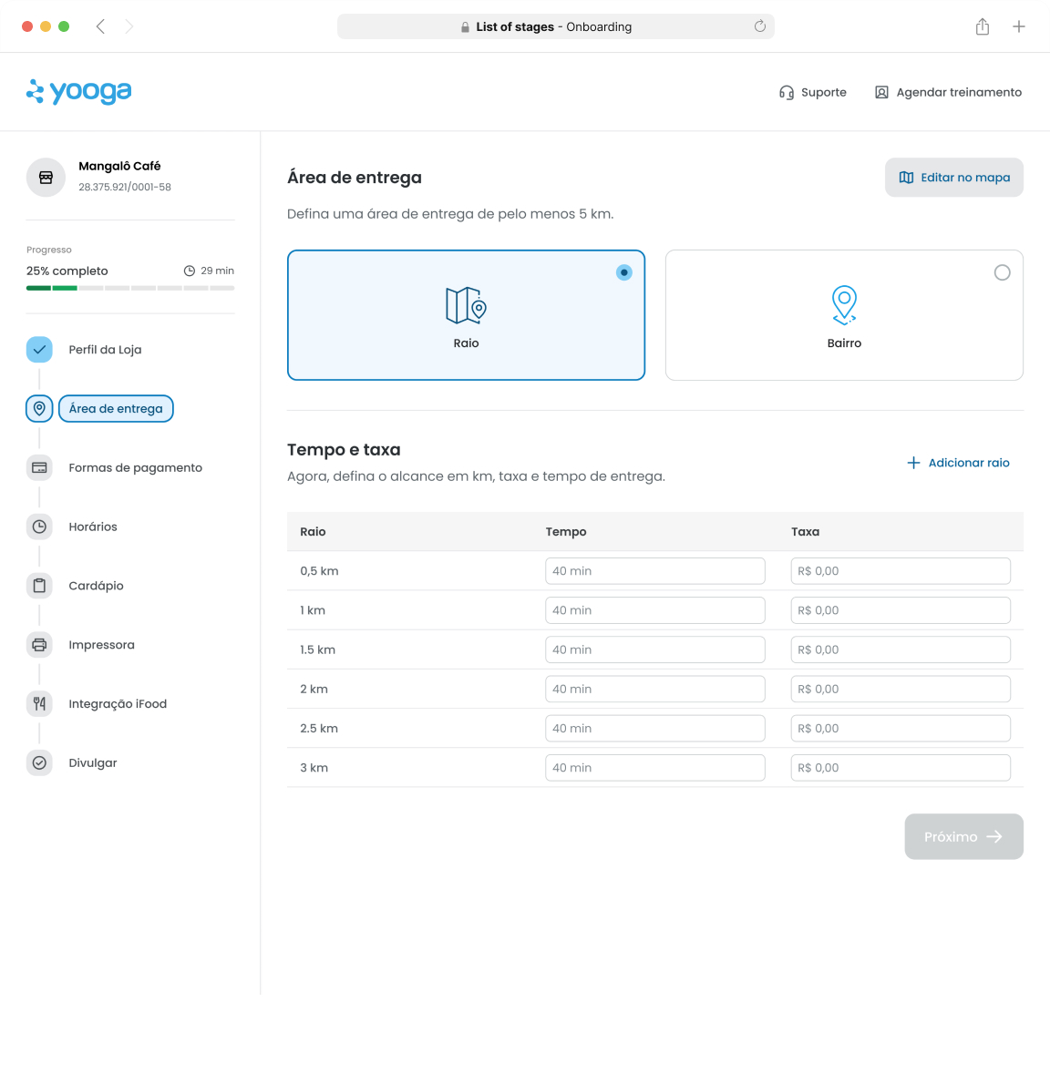Screen dimensions: 1050x1084
Task: Click the Perfil da Loja completed checkmark
Action: [x=39, y=349]
